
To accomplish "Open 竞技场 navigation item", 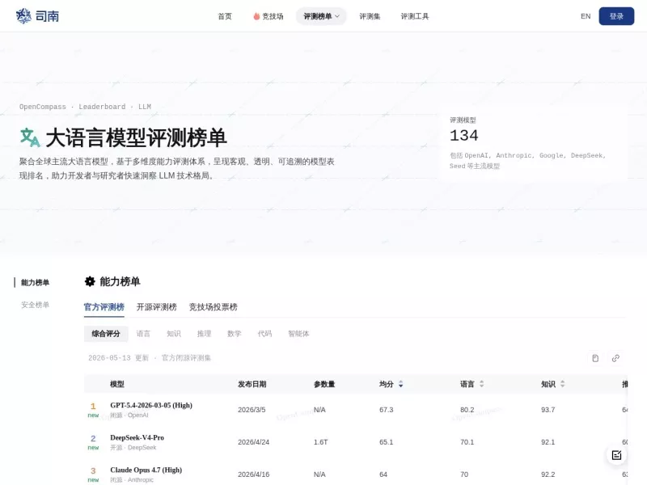I will click(x=269, y=16).
